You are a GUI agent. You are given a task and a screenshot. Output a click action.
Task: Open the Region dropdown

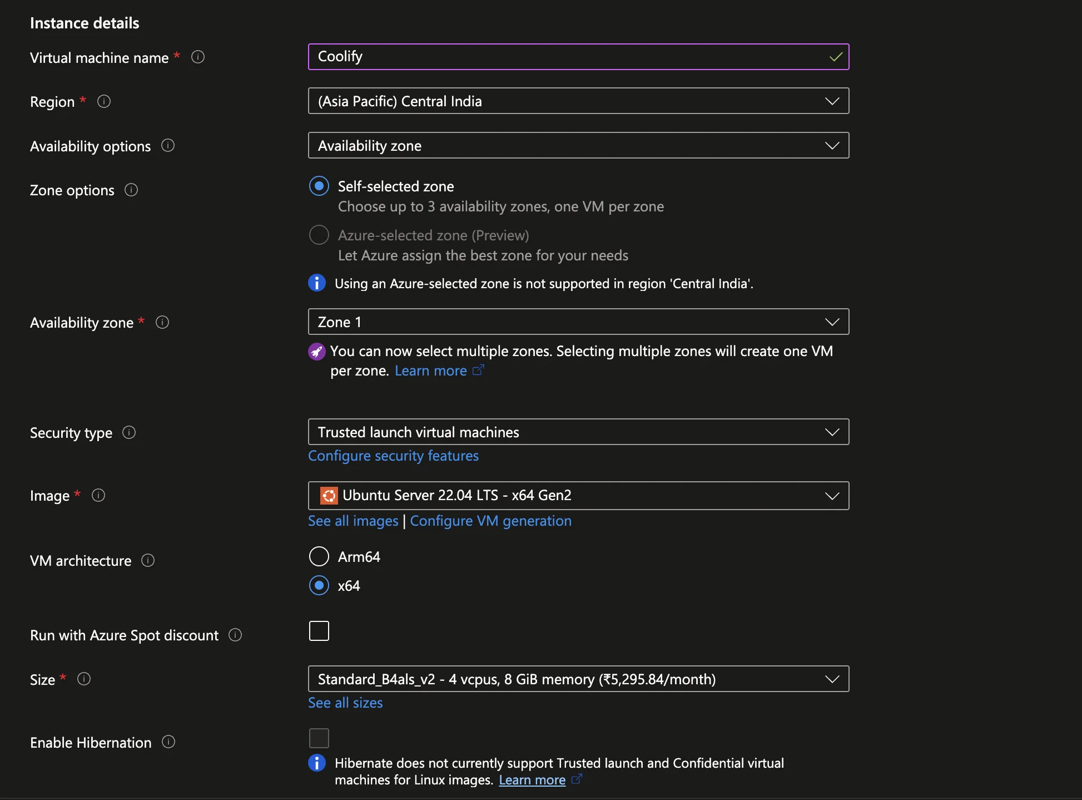[x=578, y=101]
